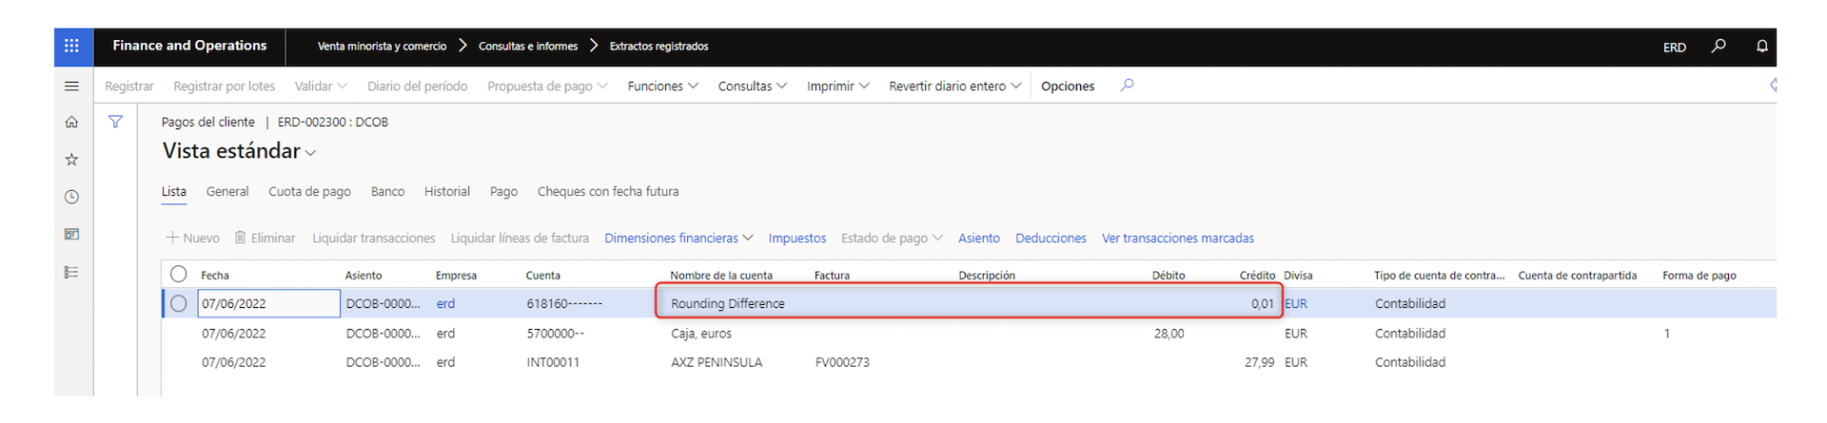This screenshot has height=423, width=1827.
Task: Click the ERD company selector
Action: pyautogui.click(x=1675, y=47)
